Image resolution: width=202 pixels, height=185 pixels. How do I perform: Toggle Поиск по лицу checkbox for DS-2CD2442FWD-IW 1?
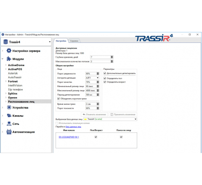coord(121,137)
